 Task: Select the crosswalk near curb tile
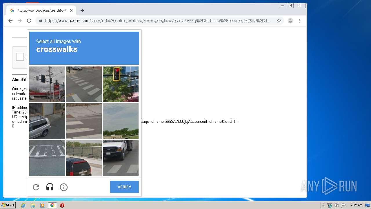(84, 121)
